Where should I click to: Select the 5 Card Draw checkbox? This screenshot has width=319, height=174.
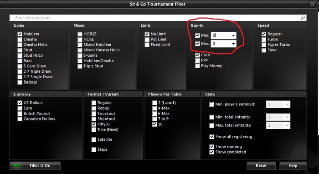[20, 66]
